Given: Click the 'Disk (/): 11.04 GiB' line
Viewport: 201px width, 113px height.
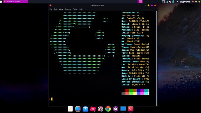Looking at the screenshot, I should [135, 76].
